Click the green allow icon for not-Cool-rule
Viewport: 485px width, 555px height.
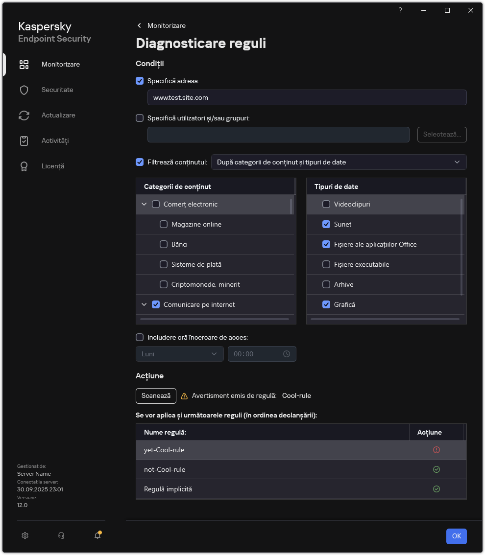[x=436, y=469]
